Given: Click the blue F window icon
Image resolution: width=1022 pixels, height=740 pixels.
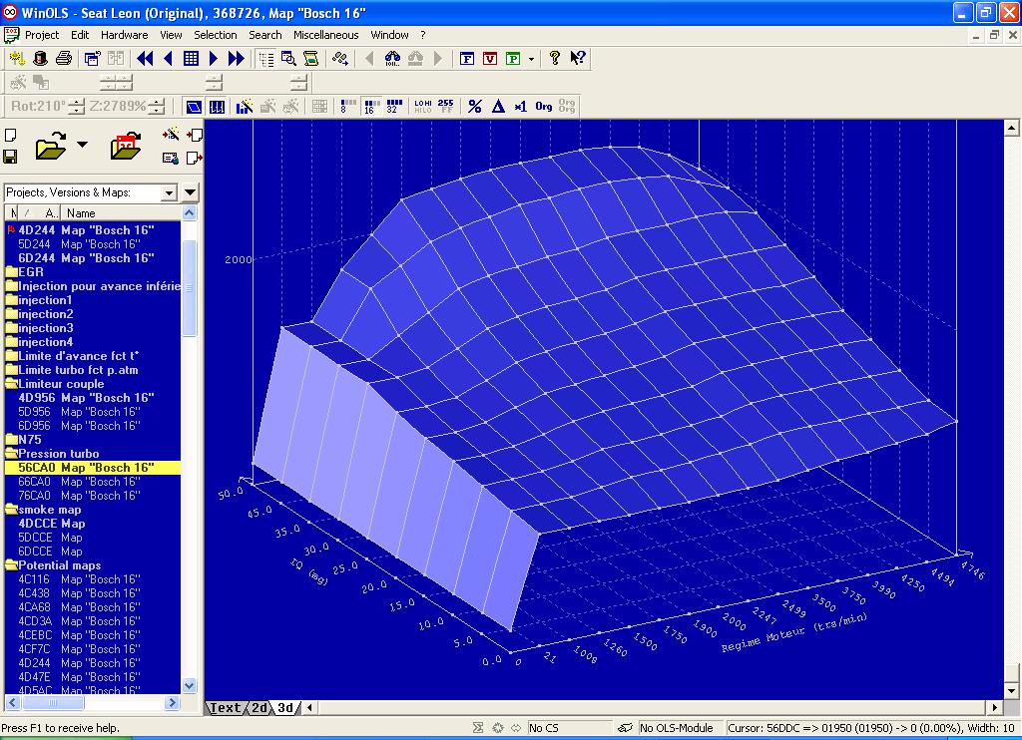Looking at the screenshot, I should 467,59.
